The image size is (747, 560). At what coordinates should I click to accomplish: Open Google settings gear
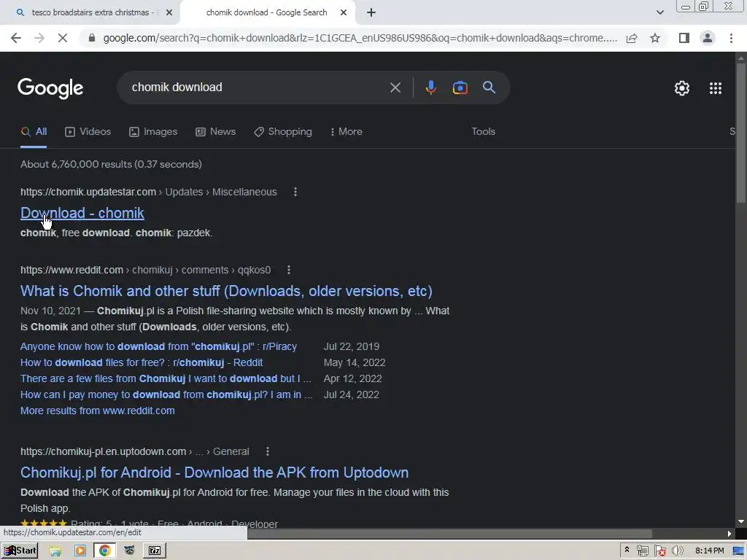pos(682,88)
